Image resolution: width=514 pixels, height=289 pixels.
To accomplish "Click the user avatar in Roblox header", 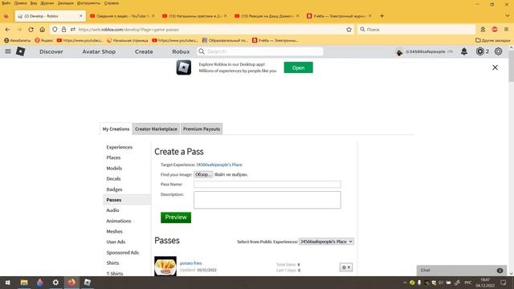I will (x=399, y=51).
